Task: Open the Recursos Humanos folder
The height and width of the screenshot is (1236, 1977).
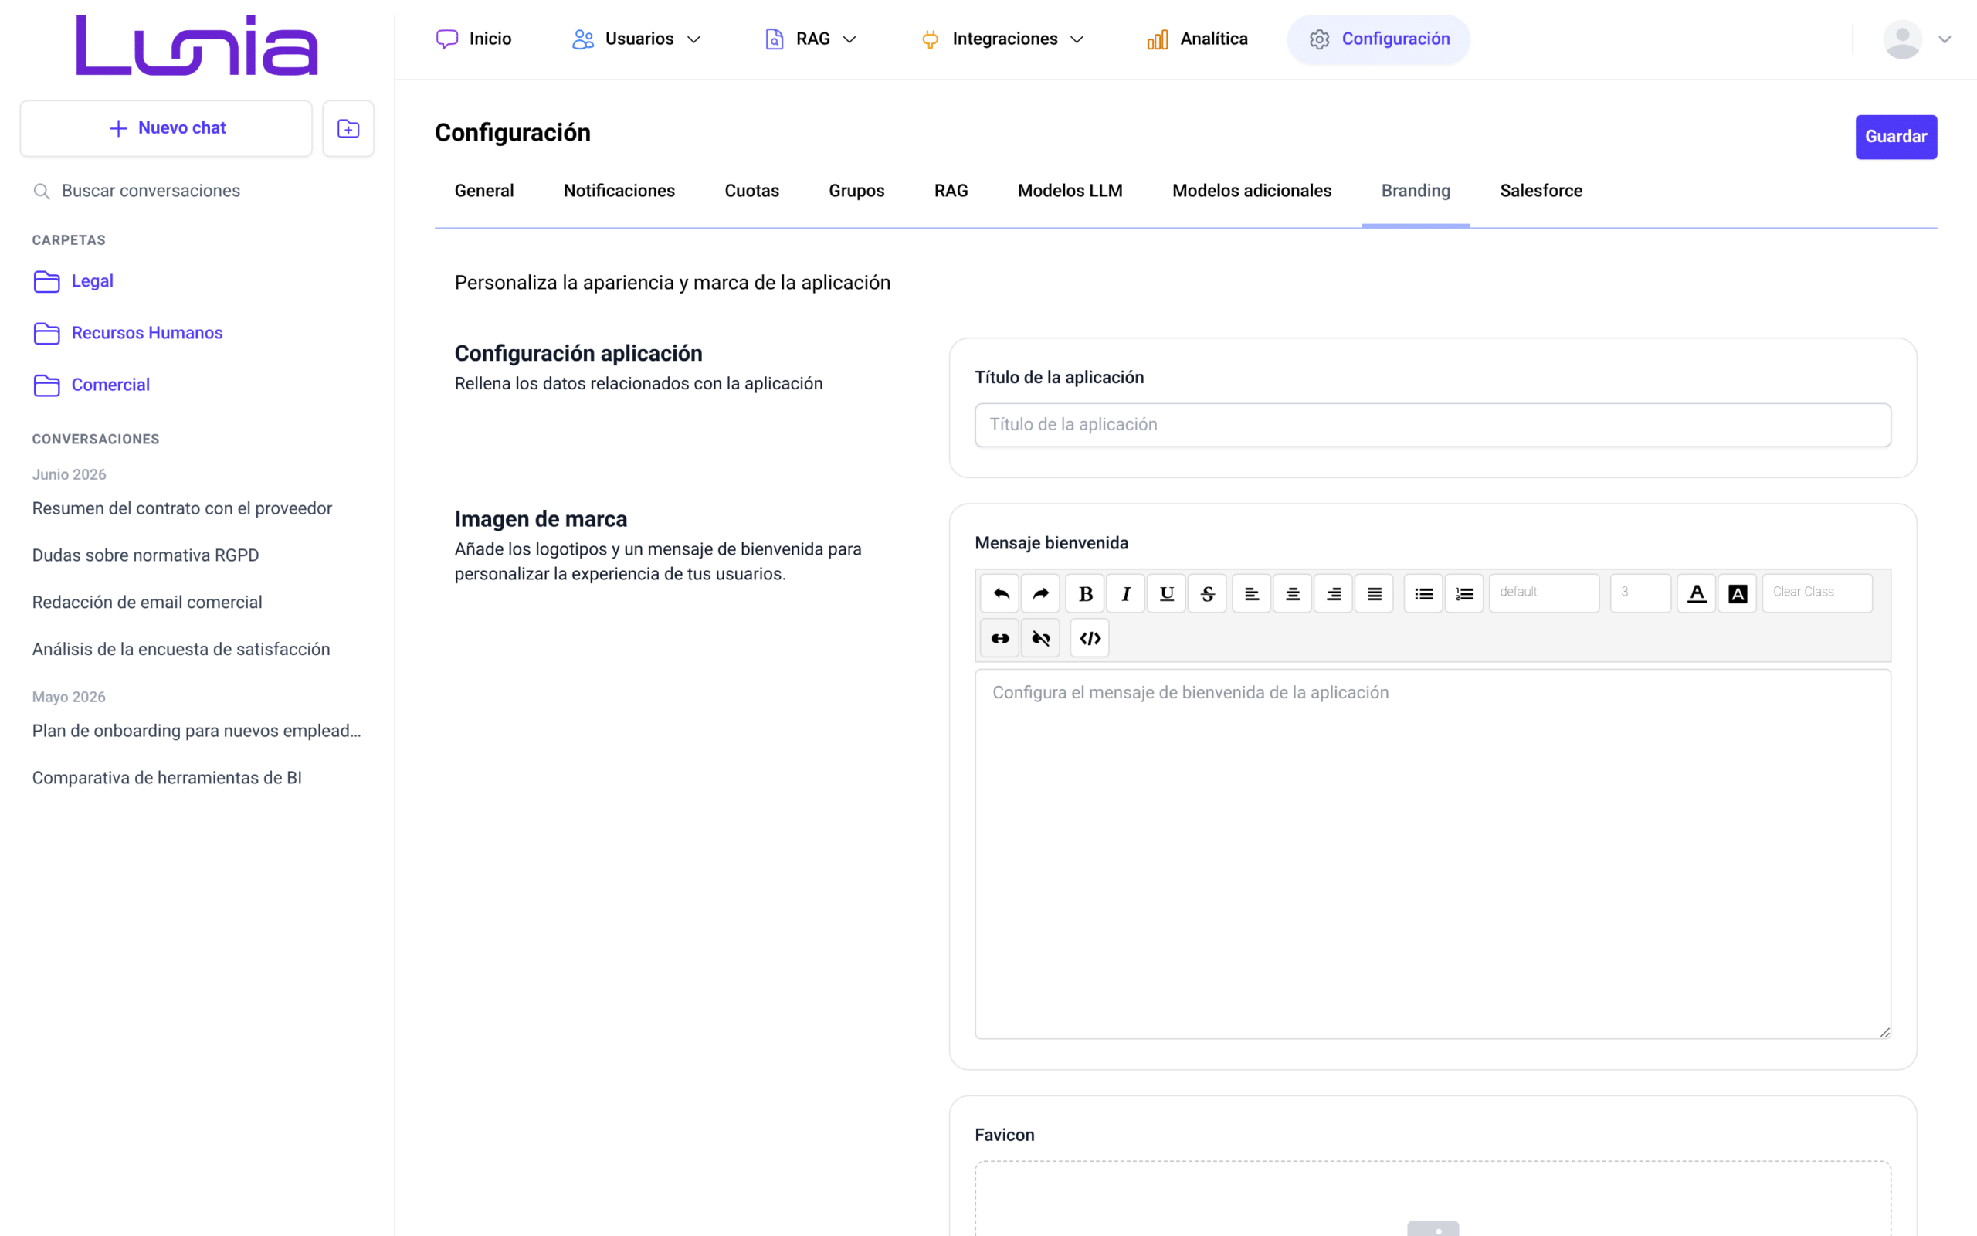Action: coord(127,334)
